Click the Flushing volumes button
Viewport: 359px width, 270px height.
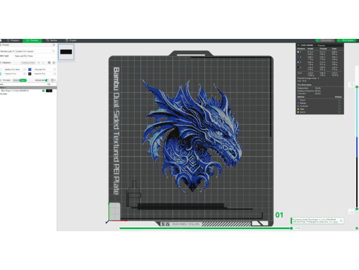(x=28, y=62)
